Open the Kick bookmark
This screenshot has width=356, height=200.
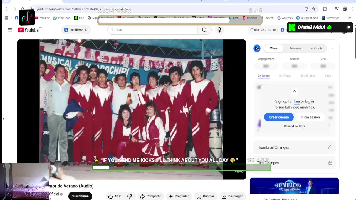click(x=79, y=18)
